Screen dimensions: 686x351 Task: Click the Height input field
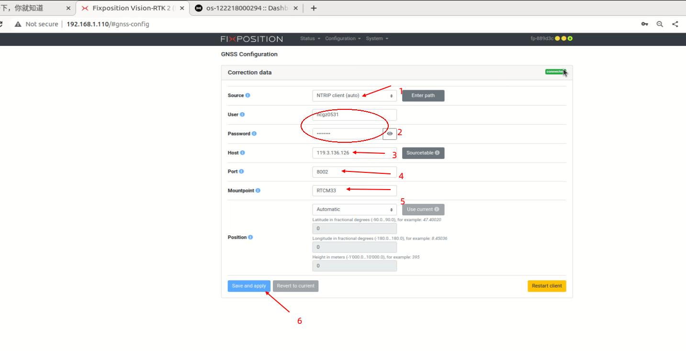[354, 266]
